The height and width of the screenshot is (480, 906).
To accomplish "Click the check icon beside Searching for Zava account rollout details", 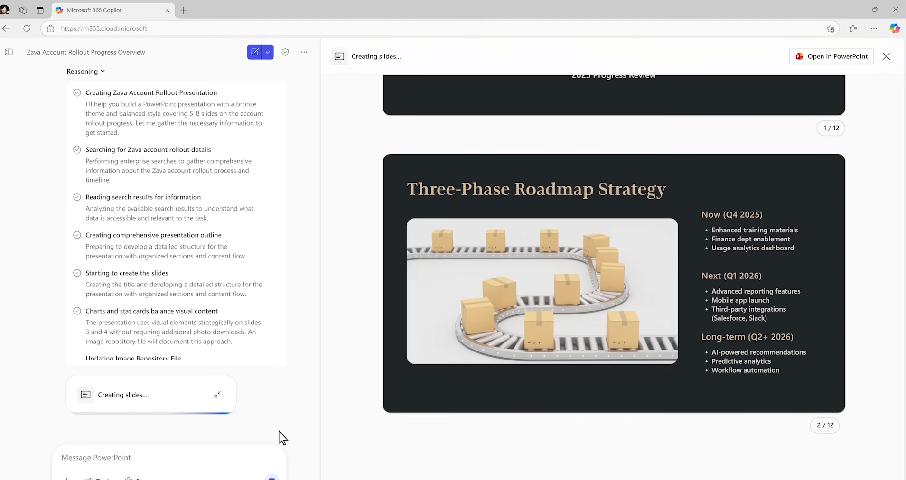I will (x=77, y=149).
